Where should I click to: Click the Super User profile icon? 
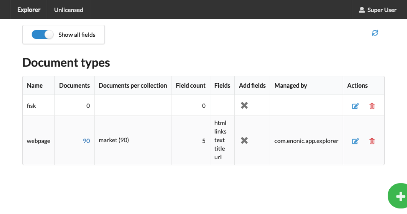click(x=362, y=10)
